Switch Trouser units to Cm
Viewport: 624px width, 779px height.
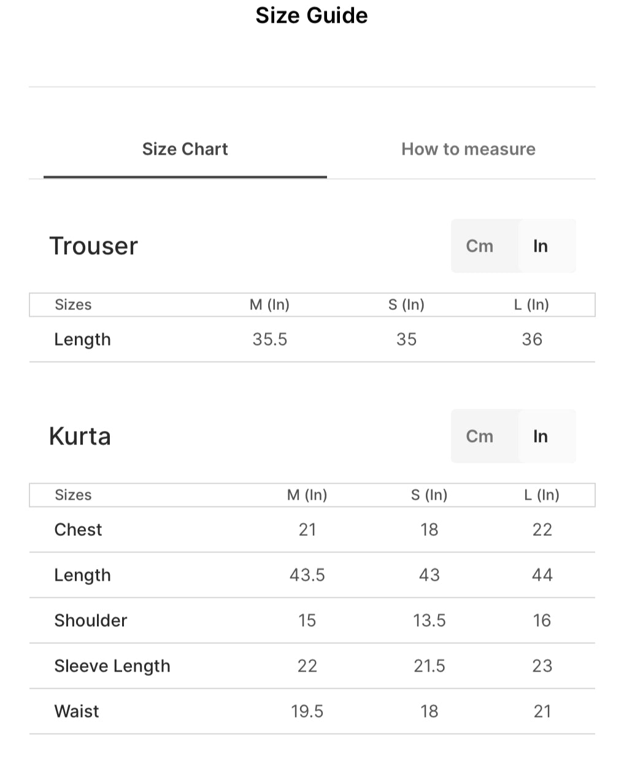[x=480, y=246]
